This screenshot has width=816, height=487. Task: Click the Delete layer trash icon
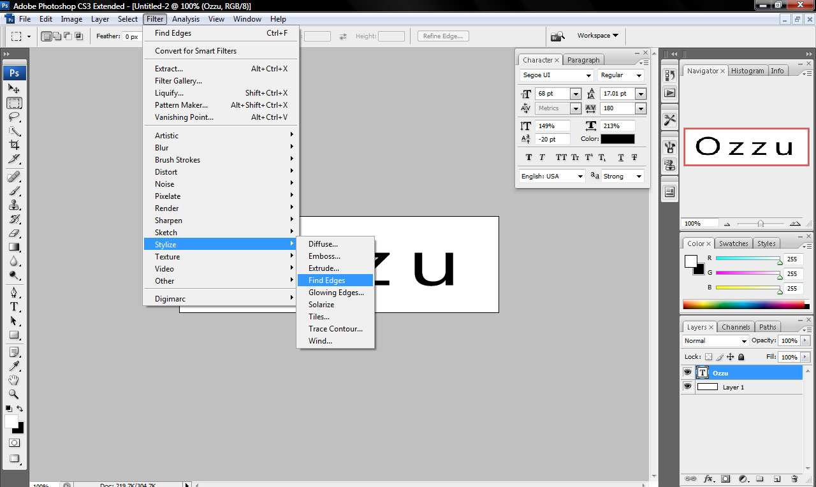click(x=794, y=479)
